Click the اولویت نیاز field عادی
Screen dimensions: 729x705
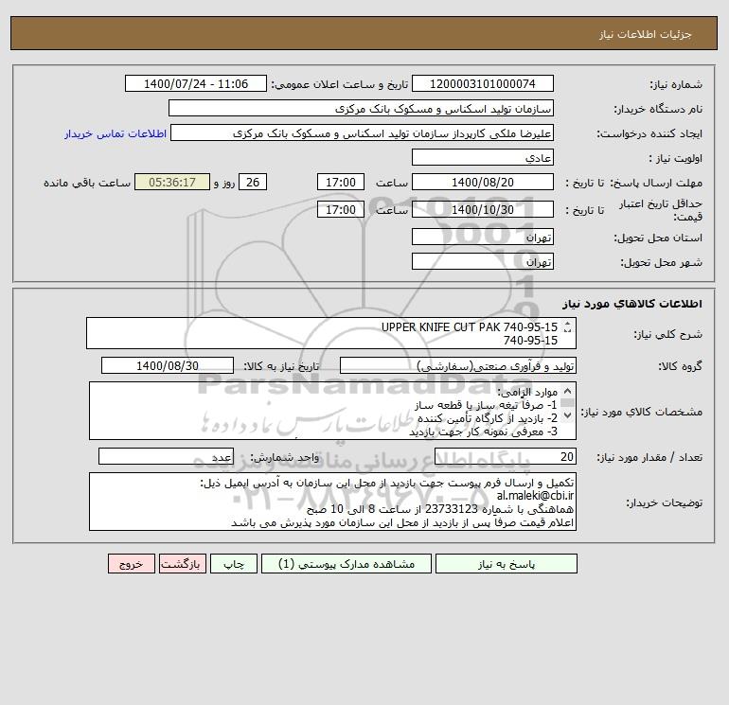tap(483, 157)
